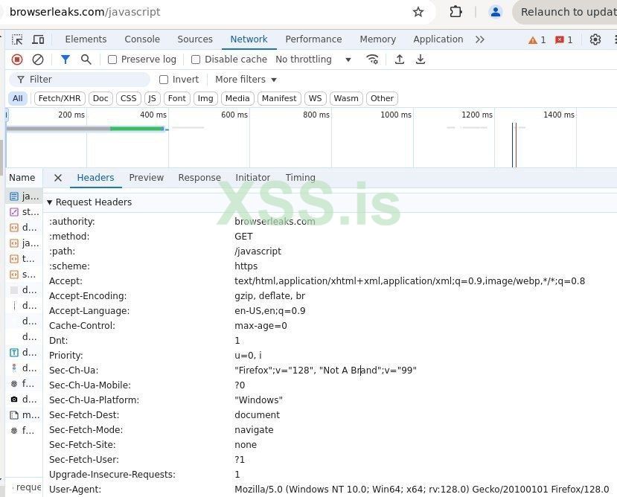Open the browser Extensions puzzle icon

[455, 12]
